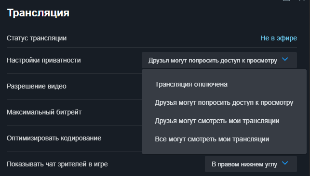Click the "Настройки приватности" label
The width and height of the screenshot is (310, 176).
(x=44, y=60)
